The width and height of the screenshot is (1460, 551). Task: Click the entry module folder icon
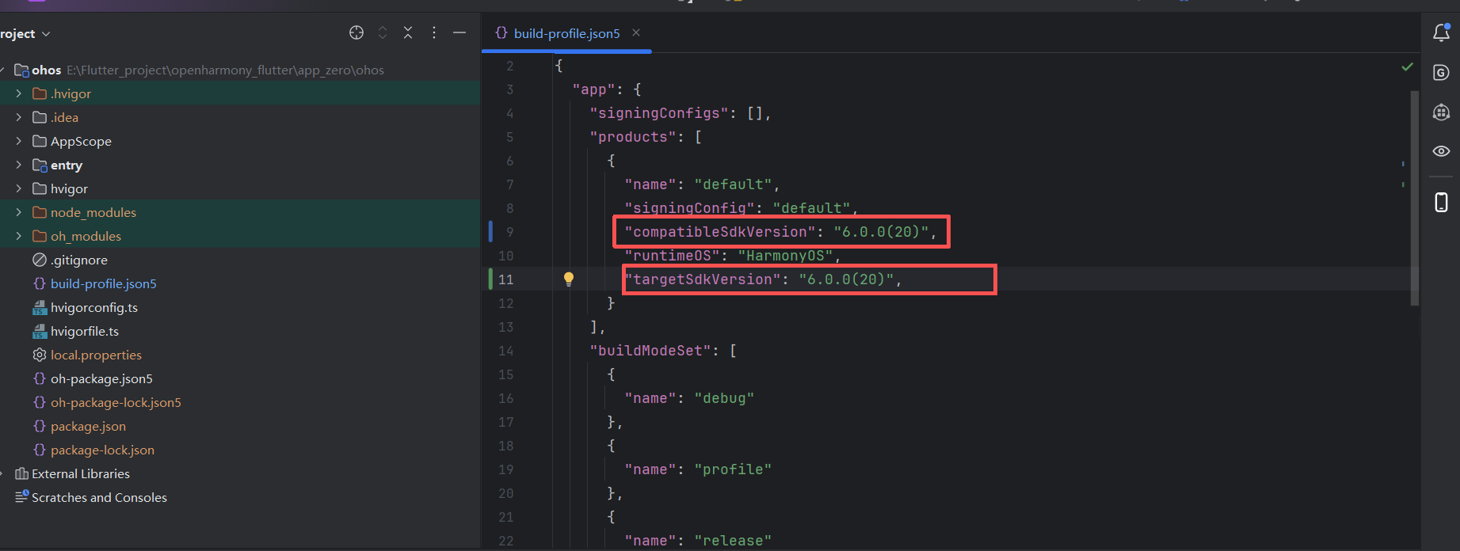tap(40, 165)
